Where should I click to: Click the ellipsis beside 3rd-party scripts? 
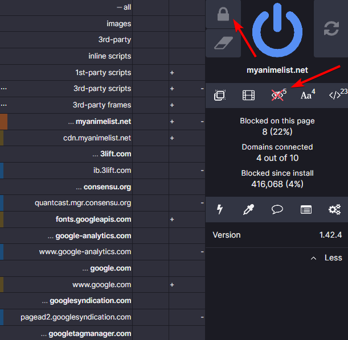coord(4,89)
